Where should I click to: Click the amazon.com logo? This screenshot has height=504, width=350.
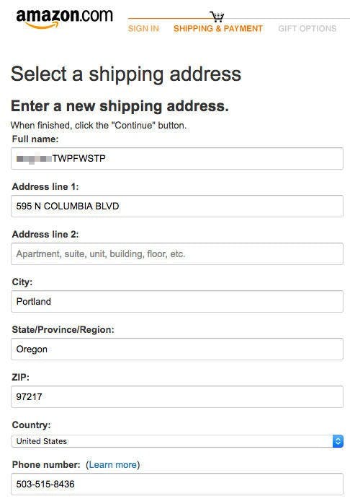64,18
